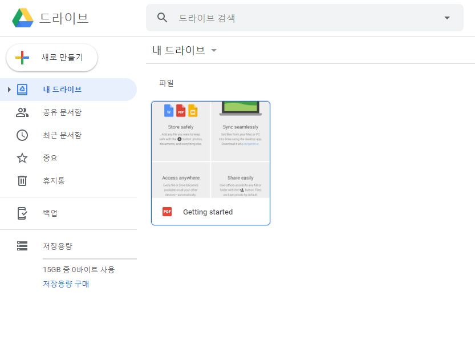Click the storage usage progress bar
Image resolution: width=475 pixels, height=344 pixels.
[x=90, y=258]
